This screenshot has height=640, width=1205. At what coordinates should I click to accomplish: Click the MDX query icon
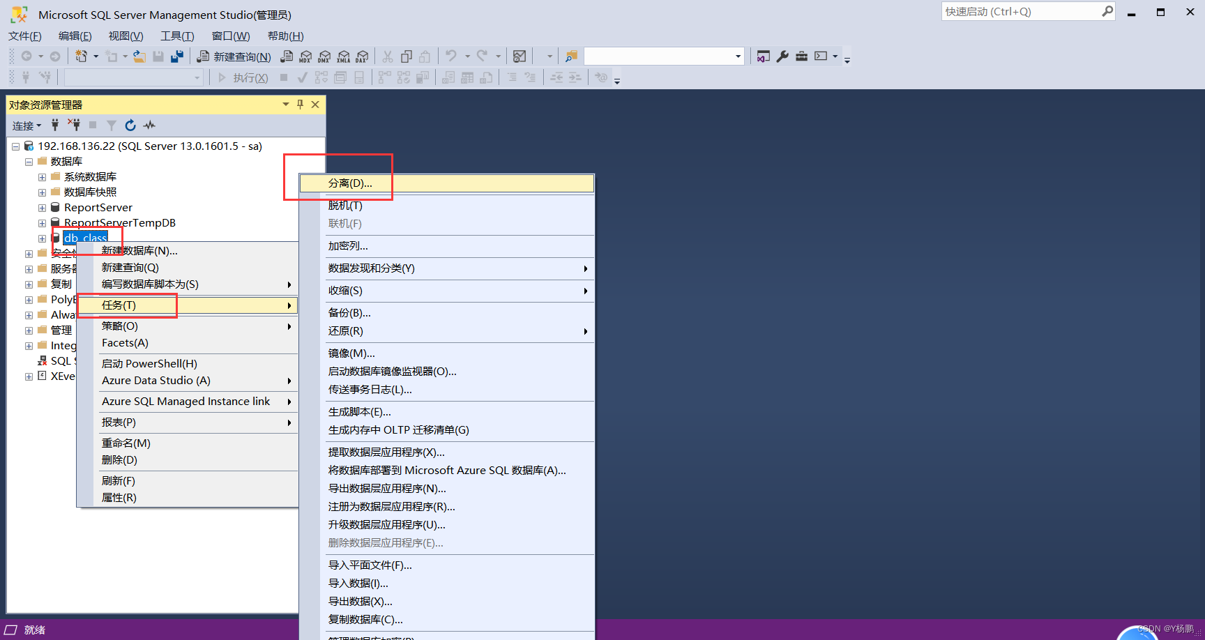point(305,56)
